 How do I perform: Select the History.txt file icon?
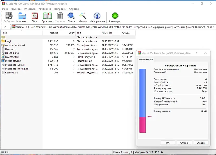coord(3,49)
